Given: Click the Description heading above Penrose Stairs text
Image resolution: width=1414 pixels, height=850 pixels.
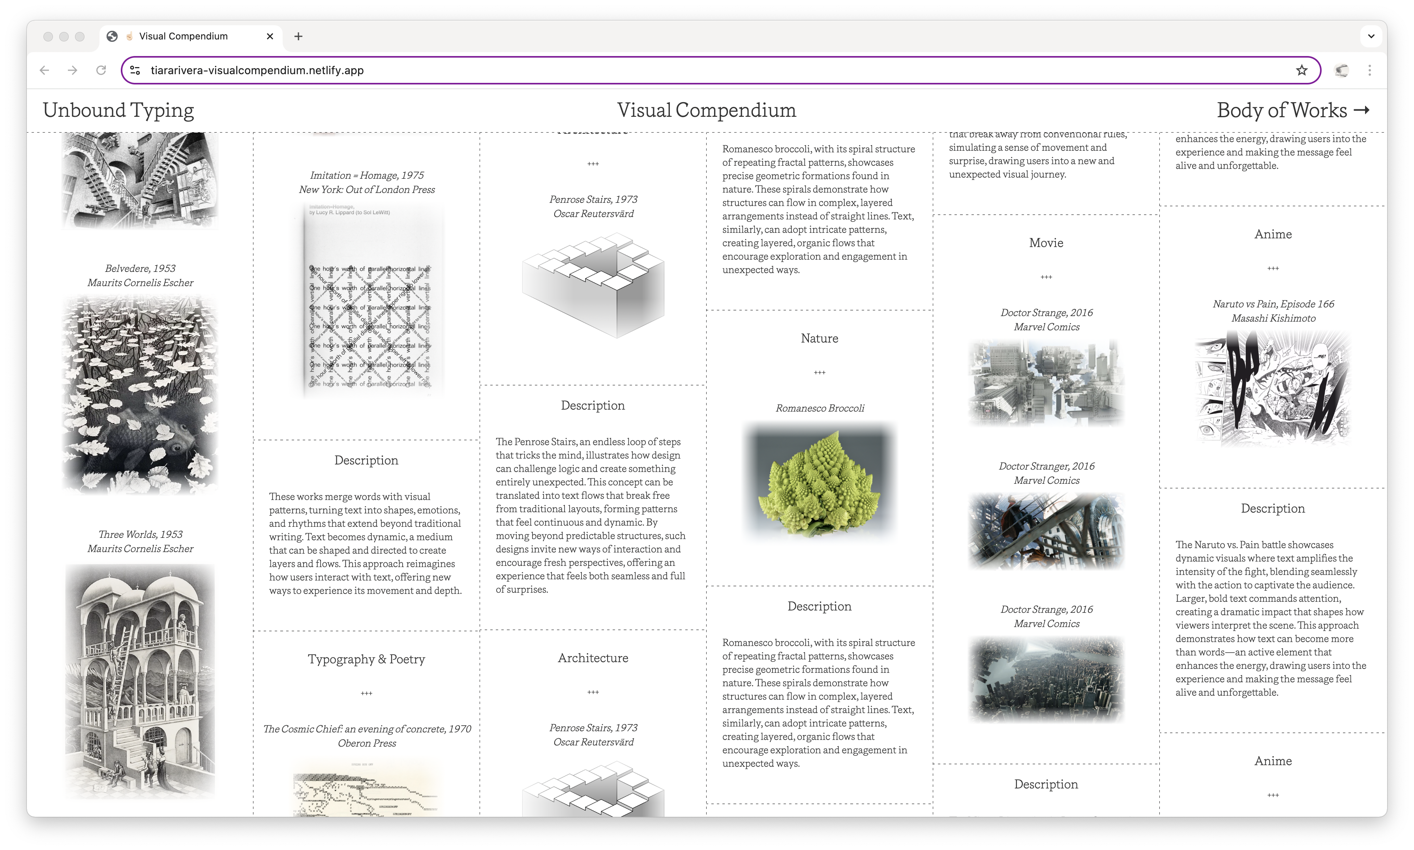Looking at the screenshot, I should (x=593, y=405).
